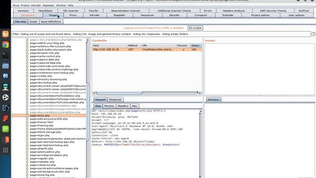Click the teal character dock icon

pos(5,87)
